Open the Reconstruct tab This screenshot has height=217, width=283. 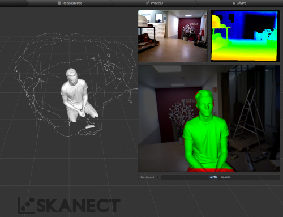click(70, 3)
